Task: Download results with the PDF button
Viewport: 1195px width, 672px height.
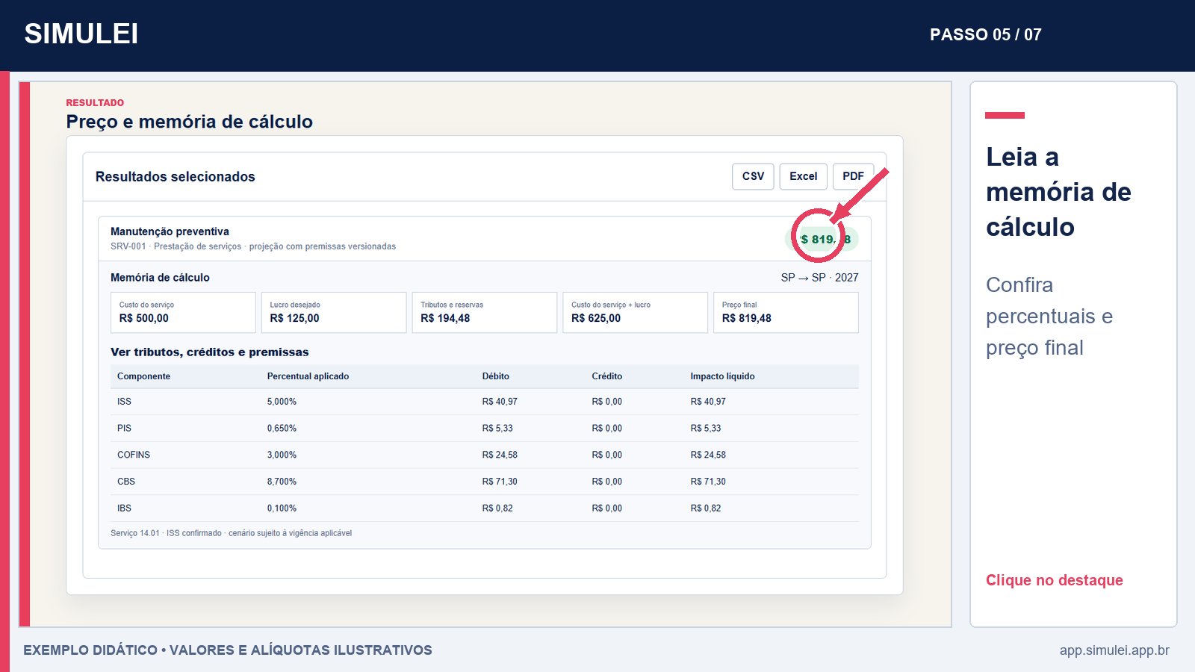Action: [x=853, y=176]
